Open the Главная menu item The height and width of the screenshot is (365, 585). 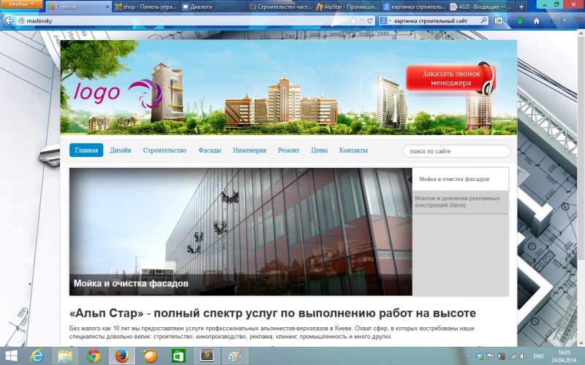pyautogui.click(x=86, y=150)
